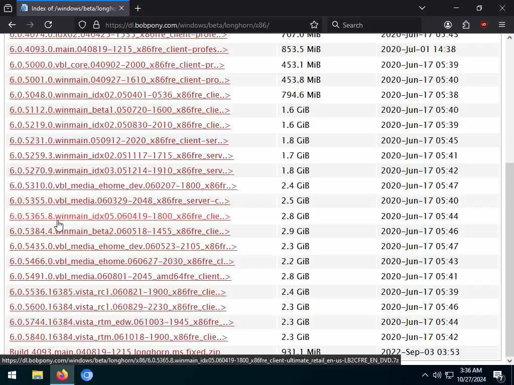514x385 pixels.
Task: Click the date 2020-Jul-01 14:38
Action: click(418, 50)
